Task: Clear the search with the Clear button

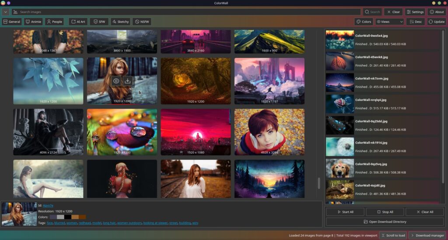Action: [393, 12]
